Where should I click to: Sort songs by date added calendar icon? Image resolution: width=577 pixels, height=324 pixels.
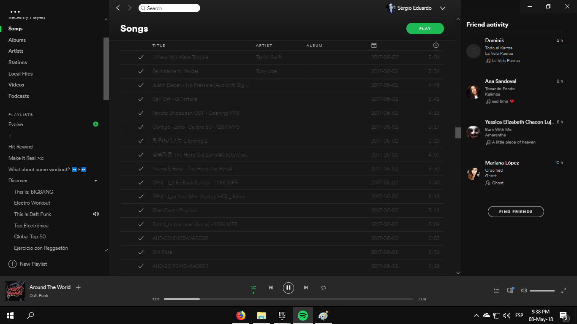pyautogui.click(x=374, y=45)
